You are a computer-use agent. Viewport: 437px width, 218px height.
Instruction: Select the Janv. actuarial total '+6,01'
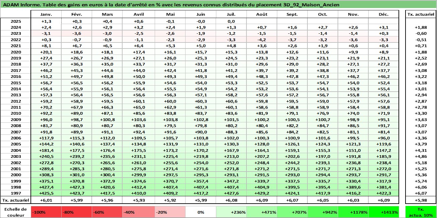[46, 200]
